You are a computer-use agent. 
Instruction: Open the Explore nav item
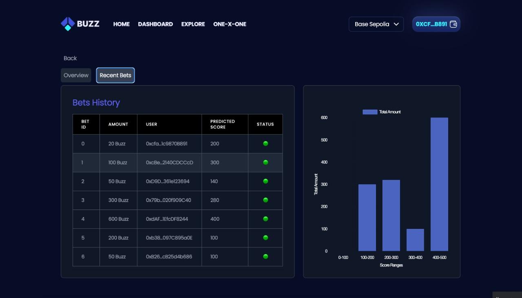point(193,24)
